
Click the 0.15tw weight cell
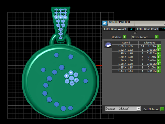[x=152, y=57]
